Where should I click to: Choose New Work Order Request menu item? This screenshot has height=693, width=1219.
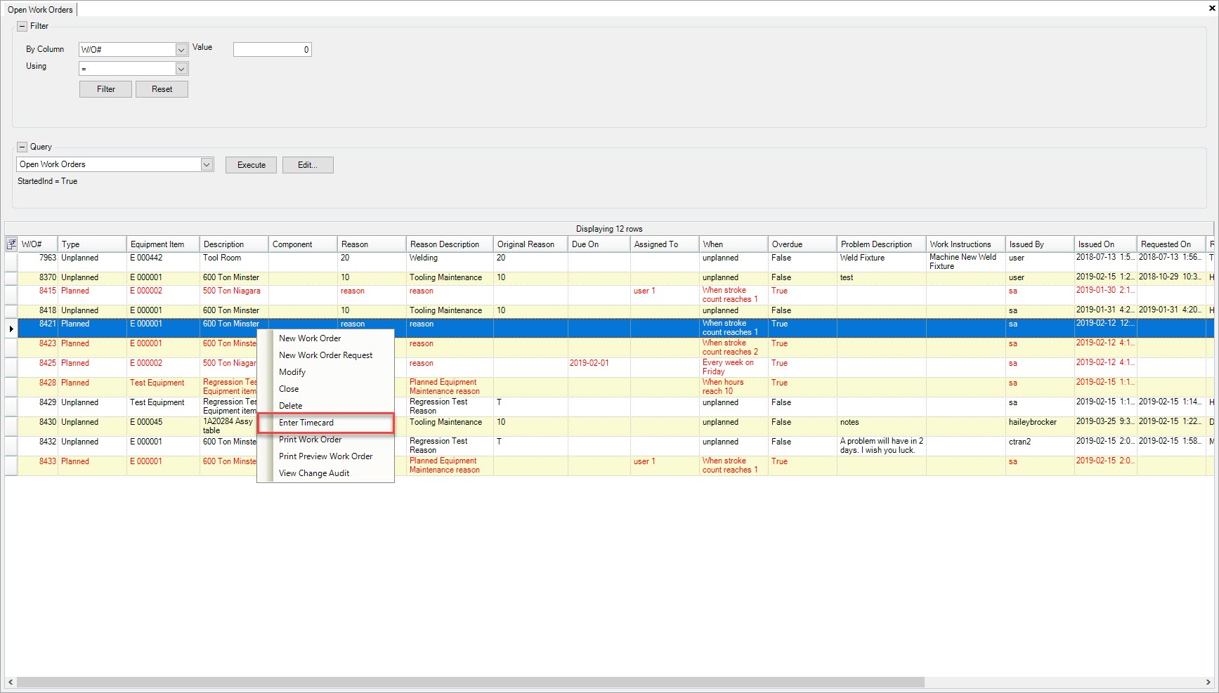[325, 355]
